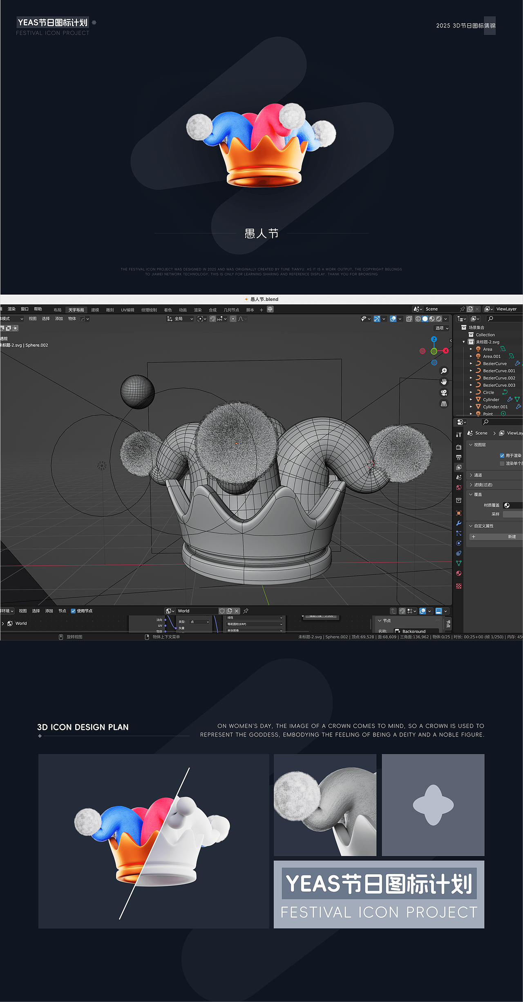The width and height of the screenshot is (523, 1002).
Task: Unlink World datablock with X button
Action: click(x=237, y=611)
